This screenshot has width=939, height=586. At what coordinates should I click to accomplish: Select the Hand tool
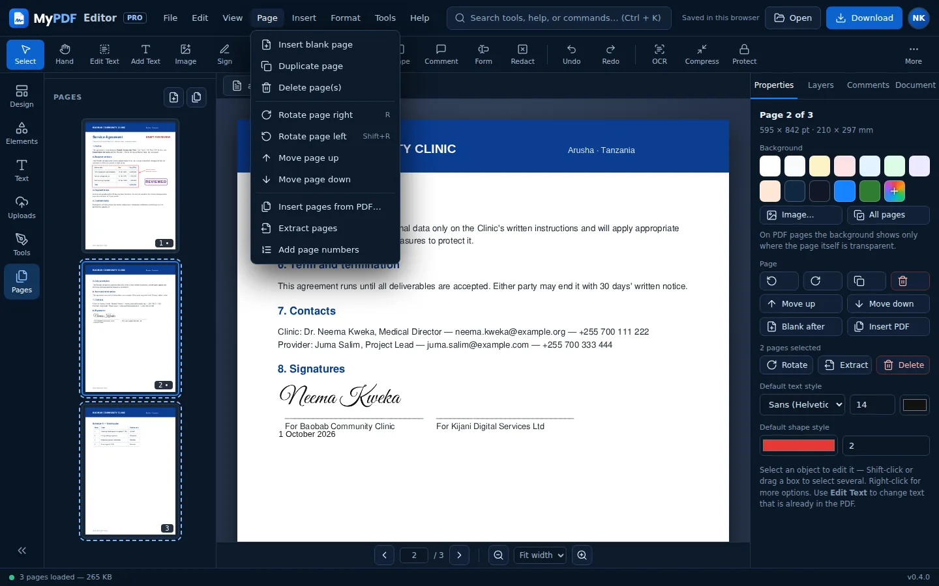pos(65,54)
